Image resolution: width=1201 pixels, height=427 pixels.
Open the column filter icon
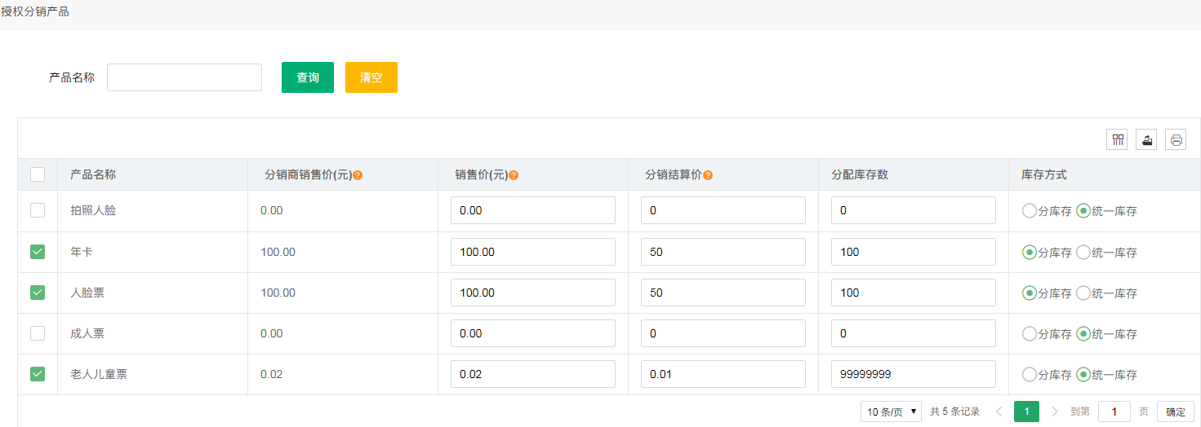1117,139
